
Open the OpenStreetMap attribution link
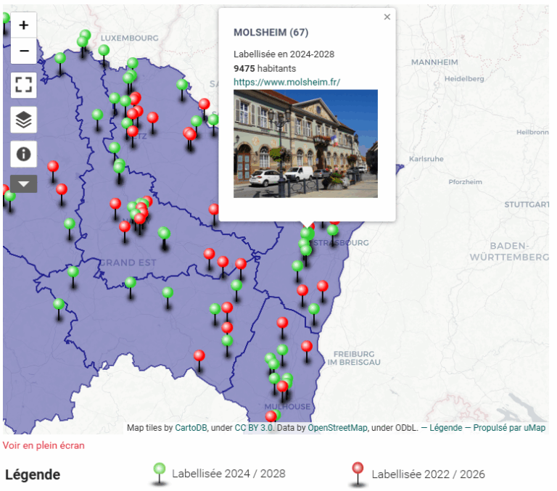point(337,428)
